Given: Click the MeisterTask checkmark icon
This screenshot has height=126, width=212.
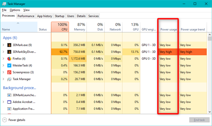Looking at the screenshot, I should [x=9, y=65].
